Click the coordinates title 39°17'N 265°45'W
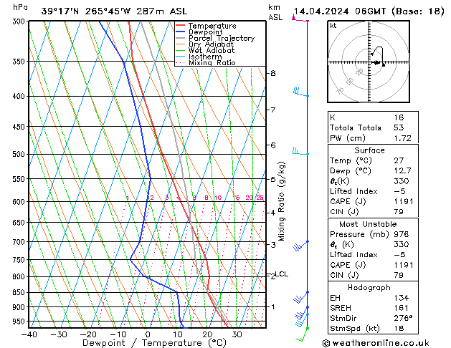Screen dimensions: 451x348 (x=86, y=11)
